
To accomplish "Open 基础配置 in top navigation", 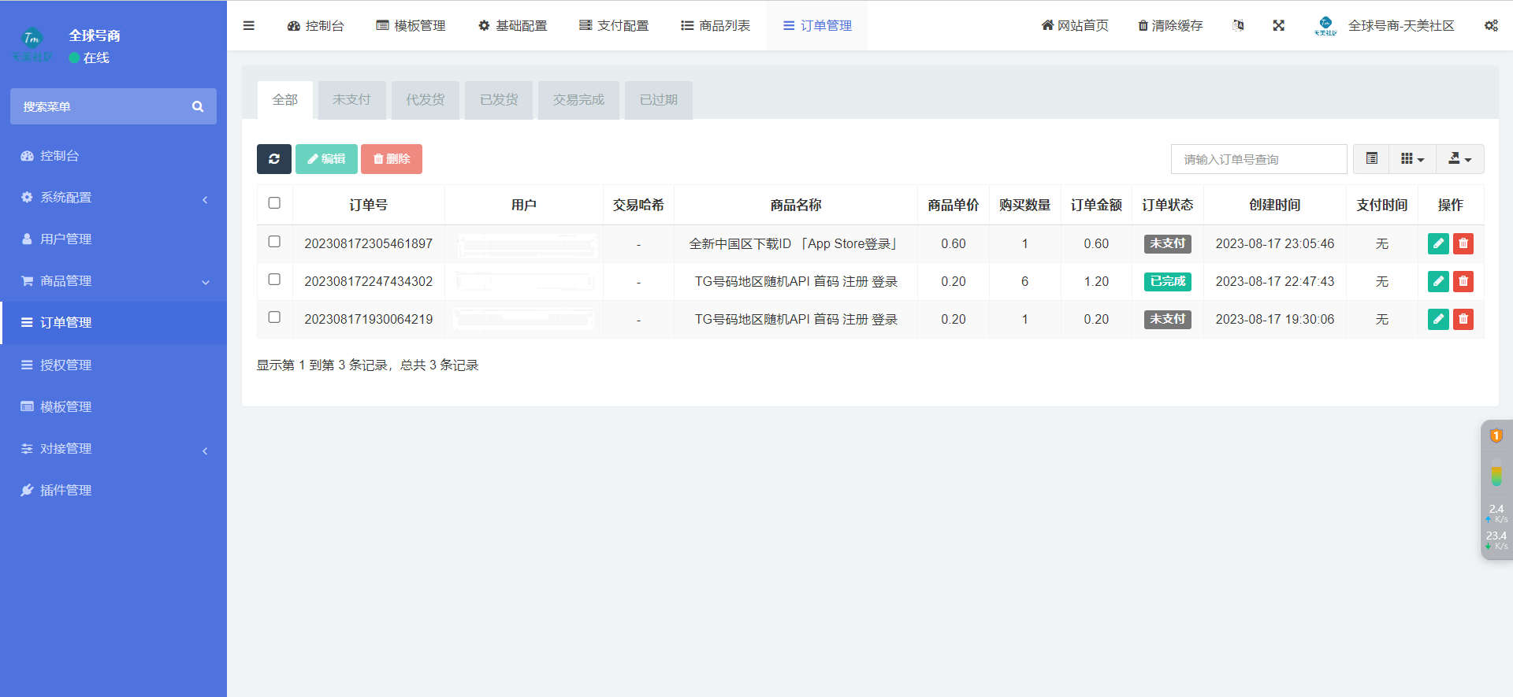I will coord(512,25).
